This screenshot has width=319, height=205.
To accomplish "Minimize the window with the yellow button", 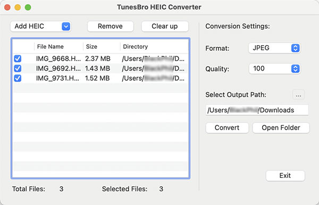I will coord(18,7).
